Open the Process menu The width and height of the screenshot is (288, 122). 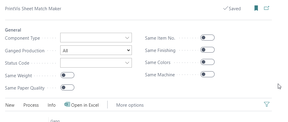31,105
